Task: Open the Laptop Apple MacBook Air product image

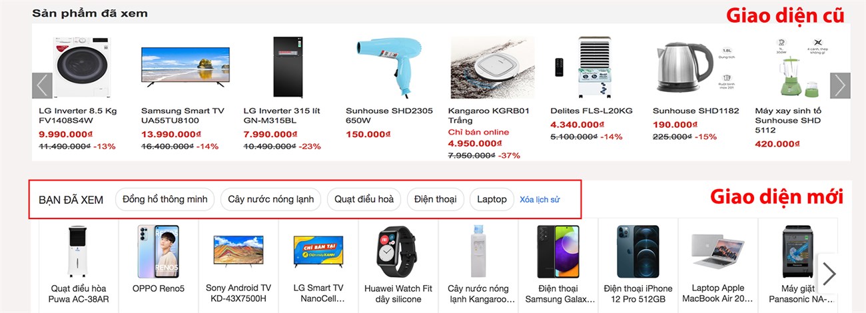Action: (717, 251)
